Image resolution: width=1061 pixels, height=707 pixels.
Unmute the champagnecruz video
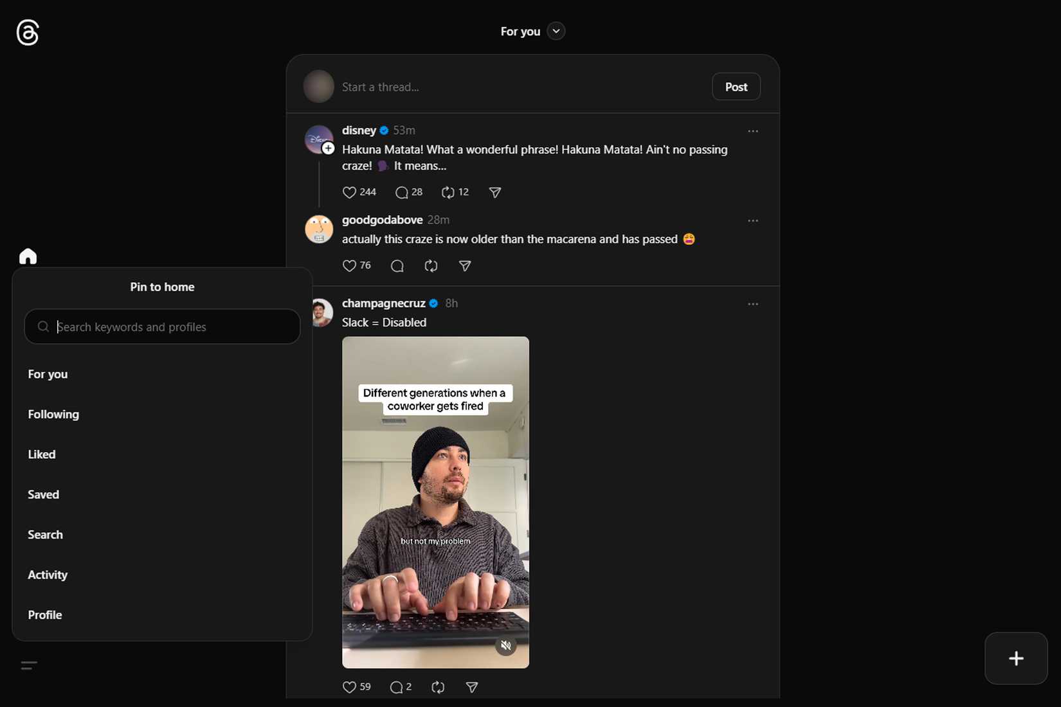[506, 645]
